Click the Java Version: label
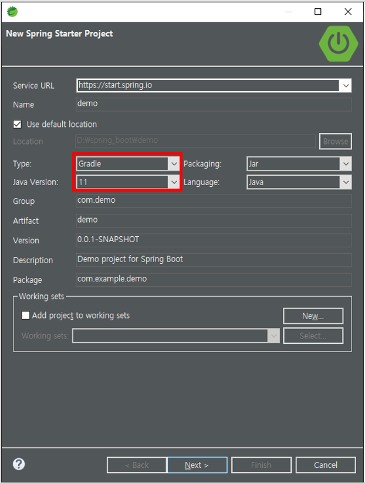 [35, 182]
